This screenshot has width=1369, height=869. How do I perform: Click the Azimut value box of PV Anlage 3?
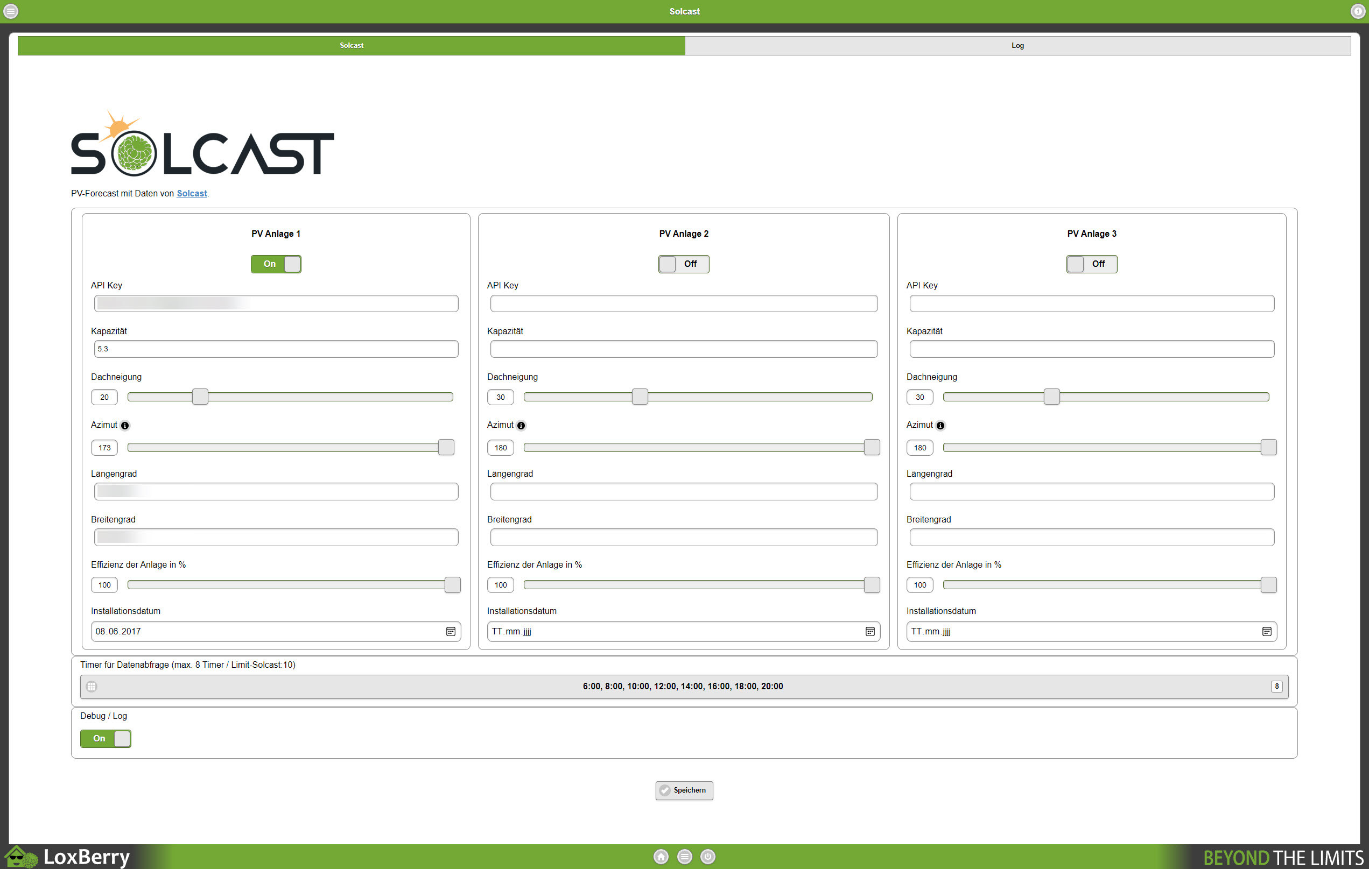point(920,447)
